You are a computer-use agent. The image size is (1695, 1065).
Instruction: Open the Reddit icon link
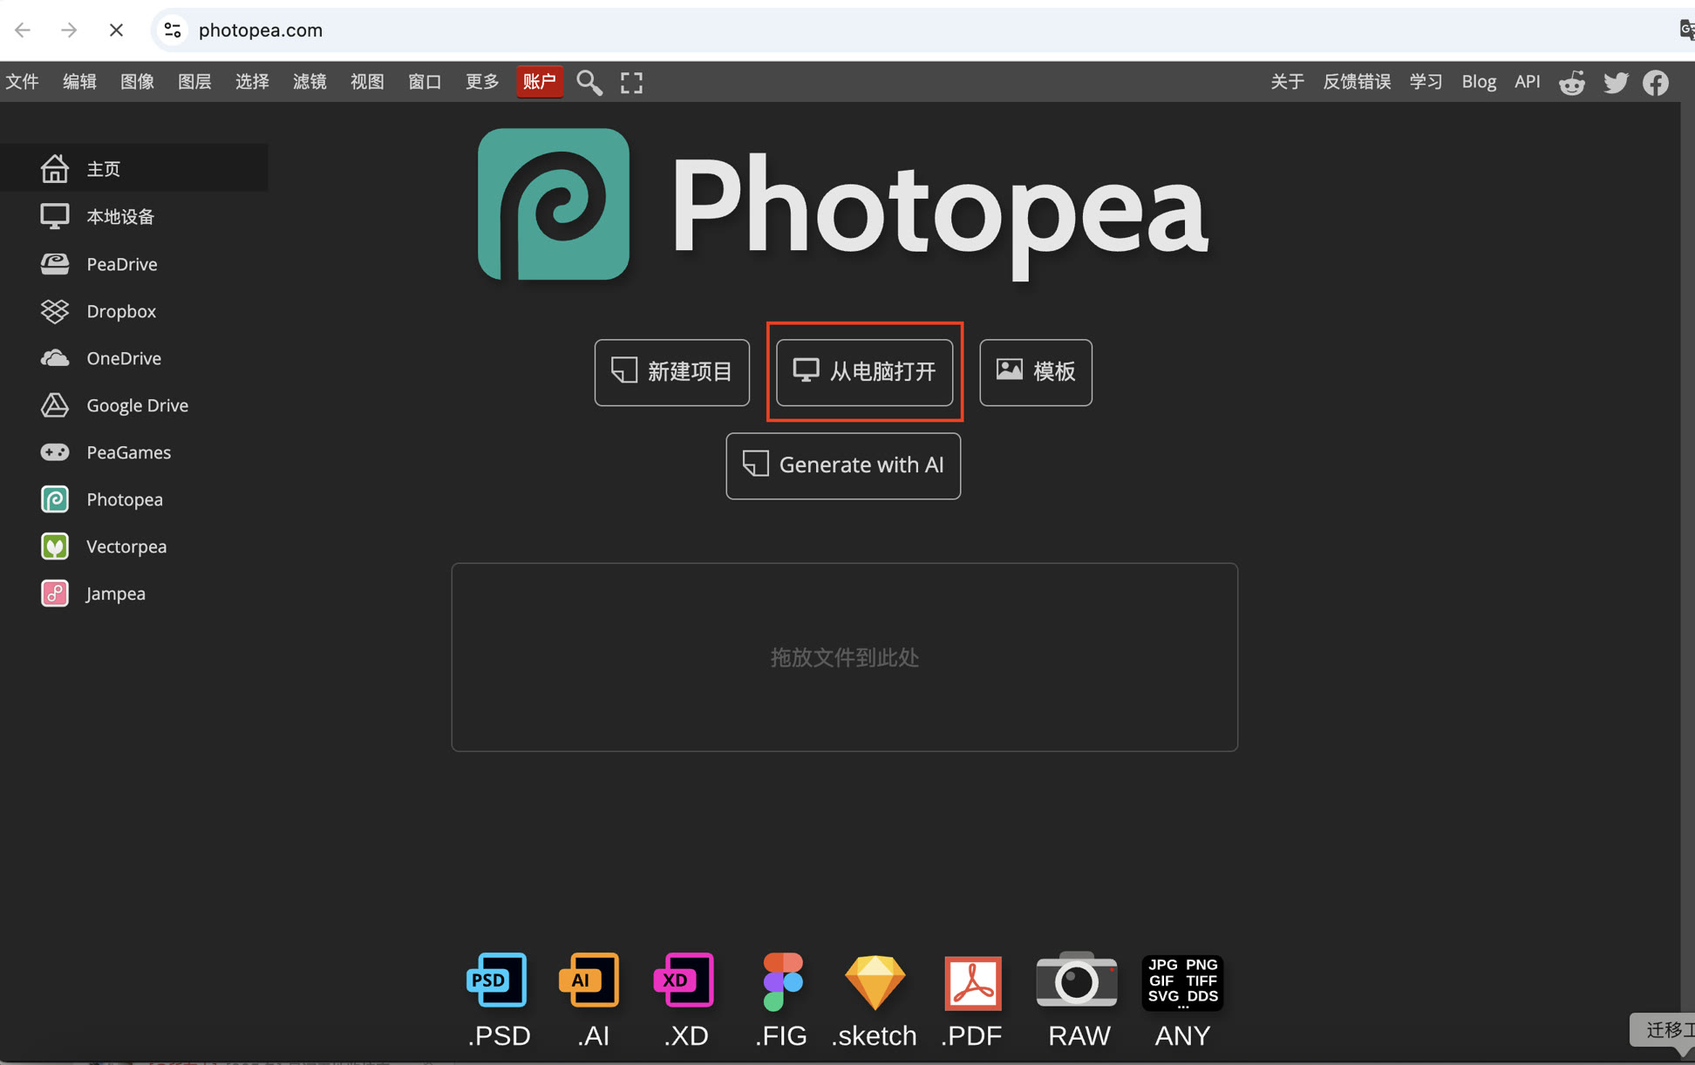pos(1571,82)
